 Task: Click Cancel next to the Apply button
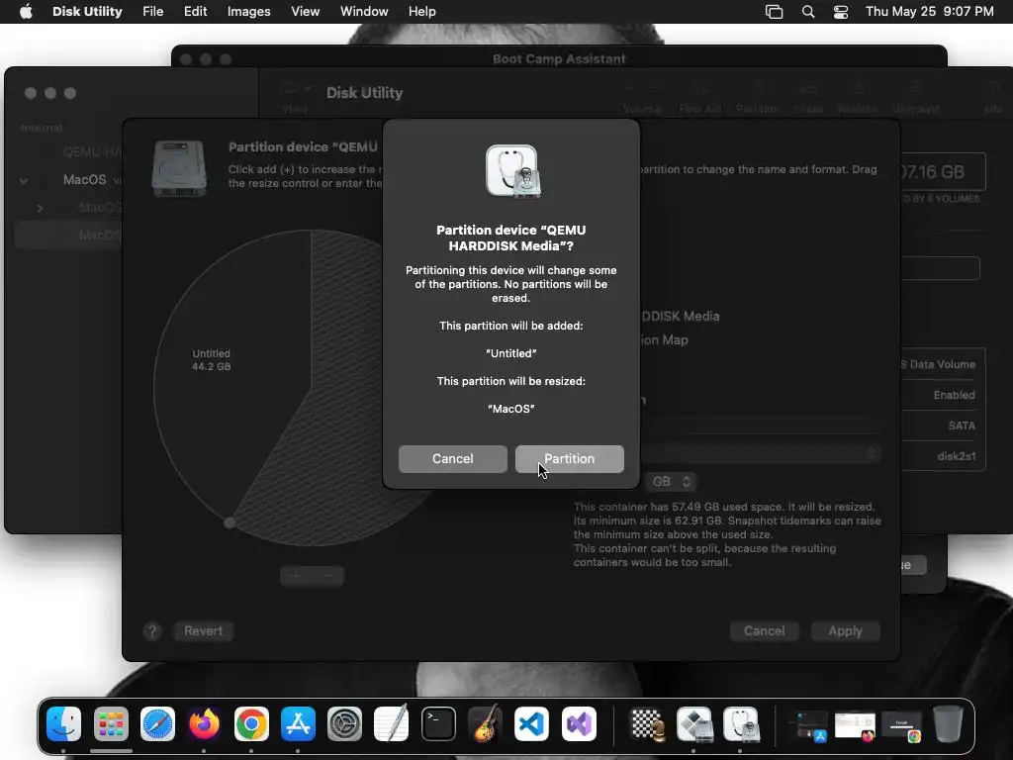tap(764, 630)
